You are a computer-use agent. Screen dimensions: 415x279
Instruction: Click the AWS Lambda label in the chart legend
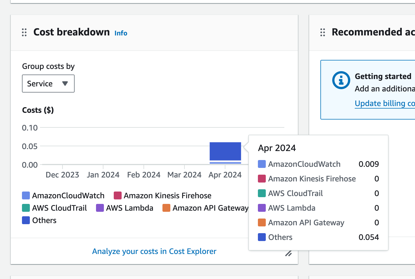[x=130, y=208]
